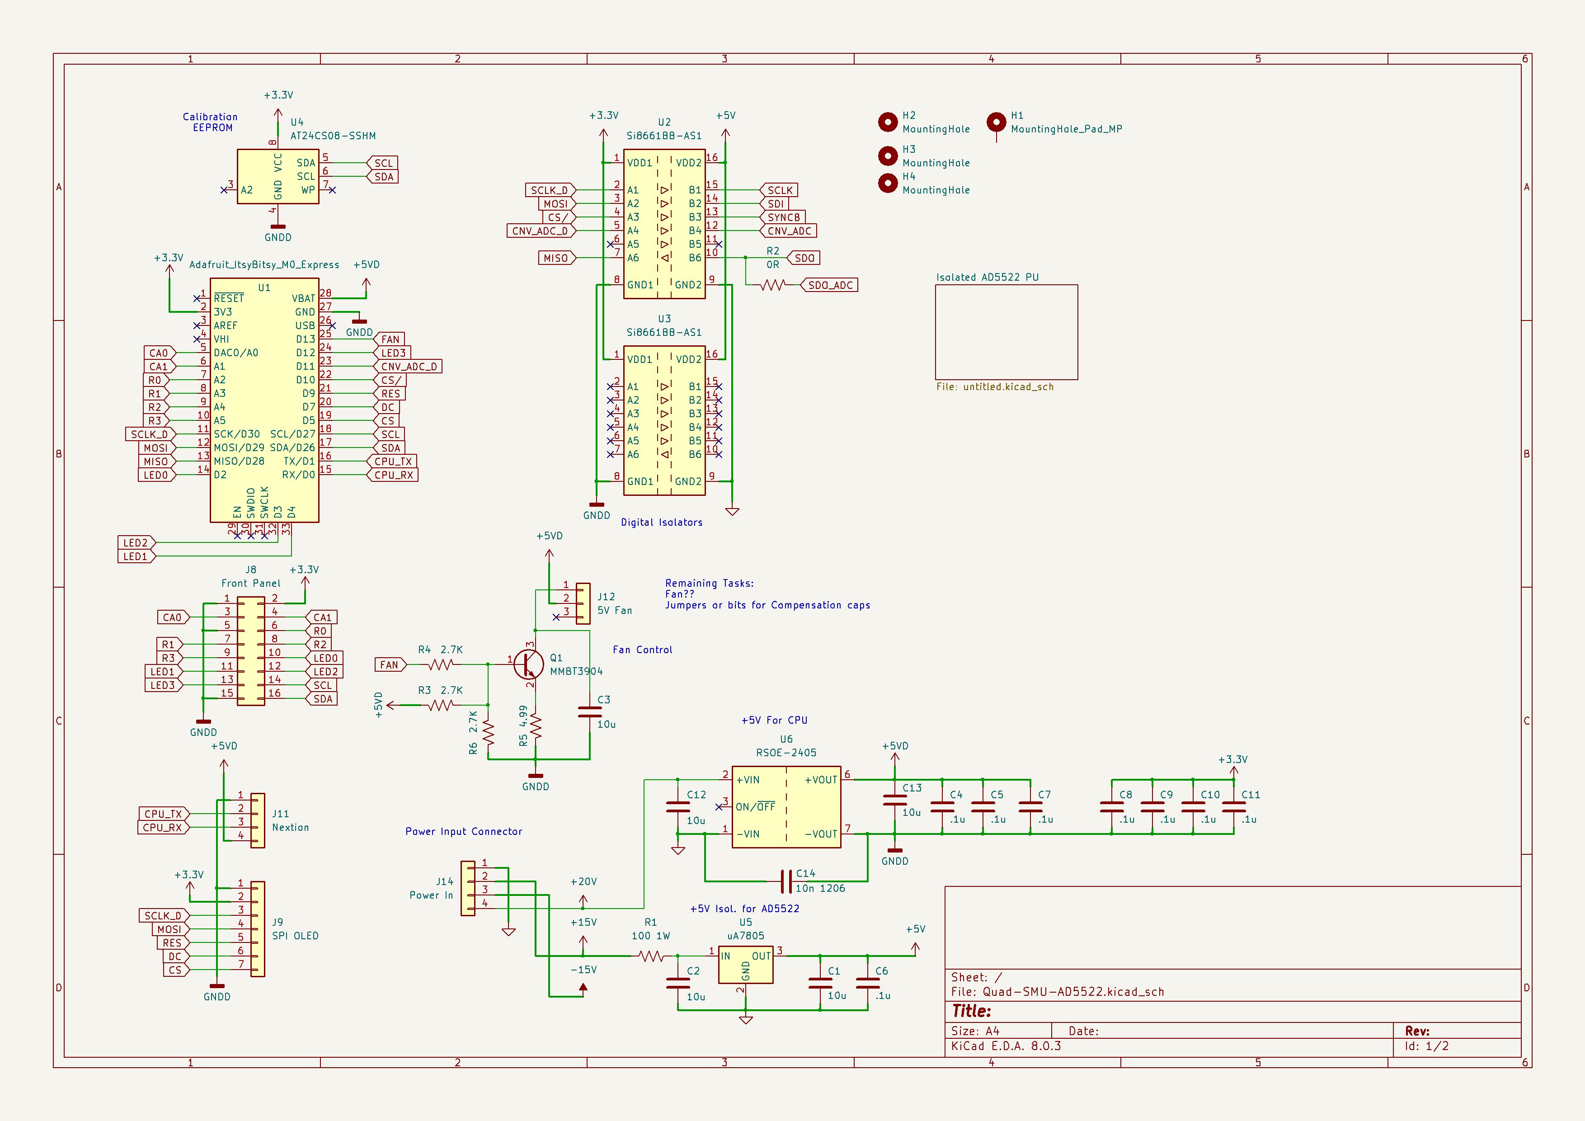Click the SDO global label near R2
This screenshot has height=1121, width=1585.
(x=803, y=258)
